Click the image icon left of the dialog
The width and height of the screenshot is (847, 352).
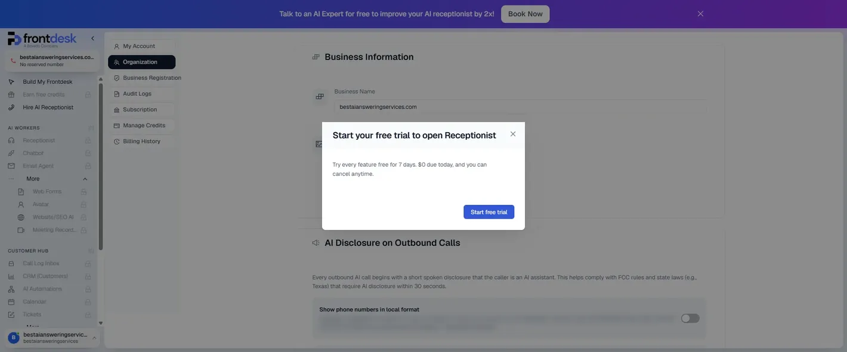[319, 144]
